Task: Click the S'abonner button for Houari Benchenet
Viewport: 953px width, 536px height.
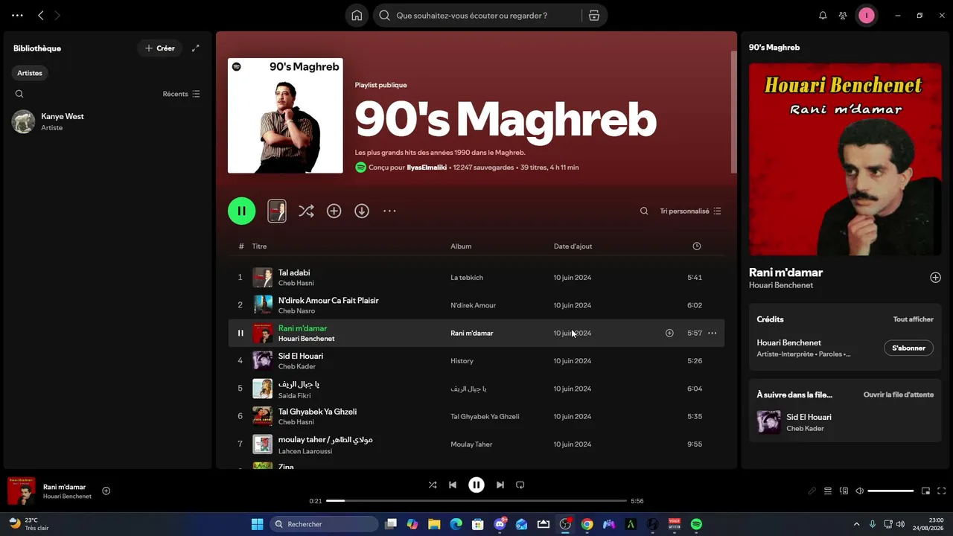Action: point(908,348)
